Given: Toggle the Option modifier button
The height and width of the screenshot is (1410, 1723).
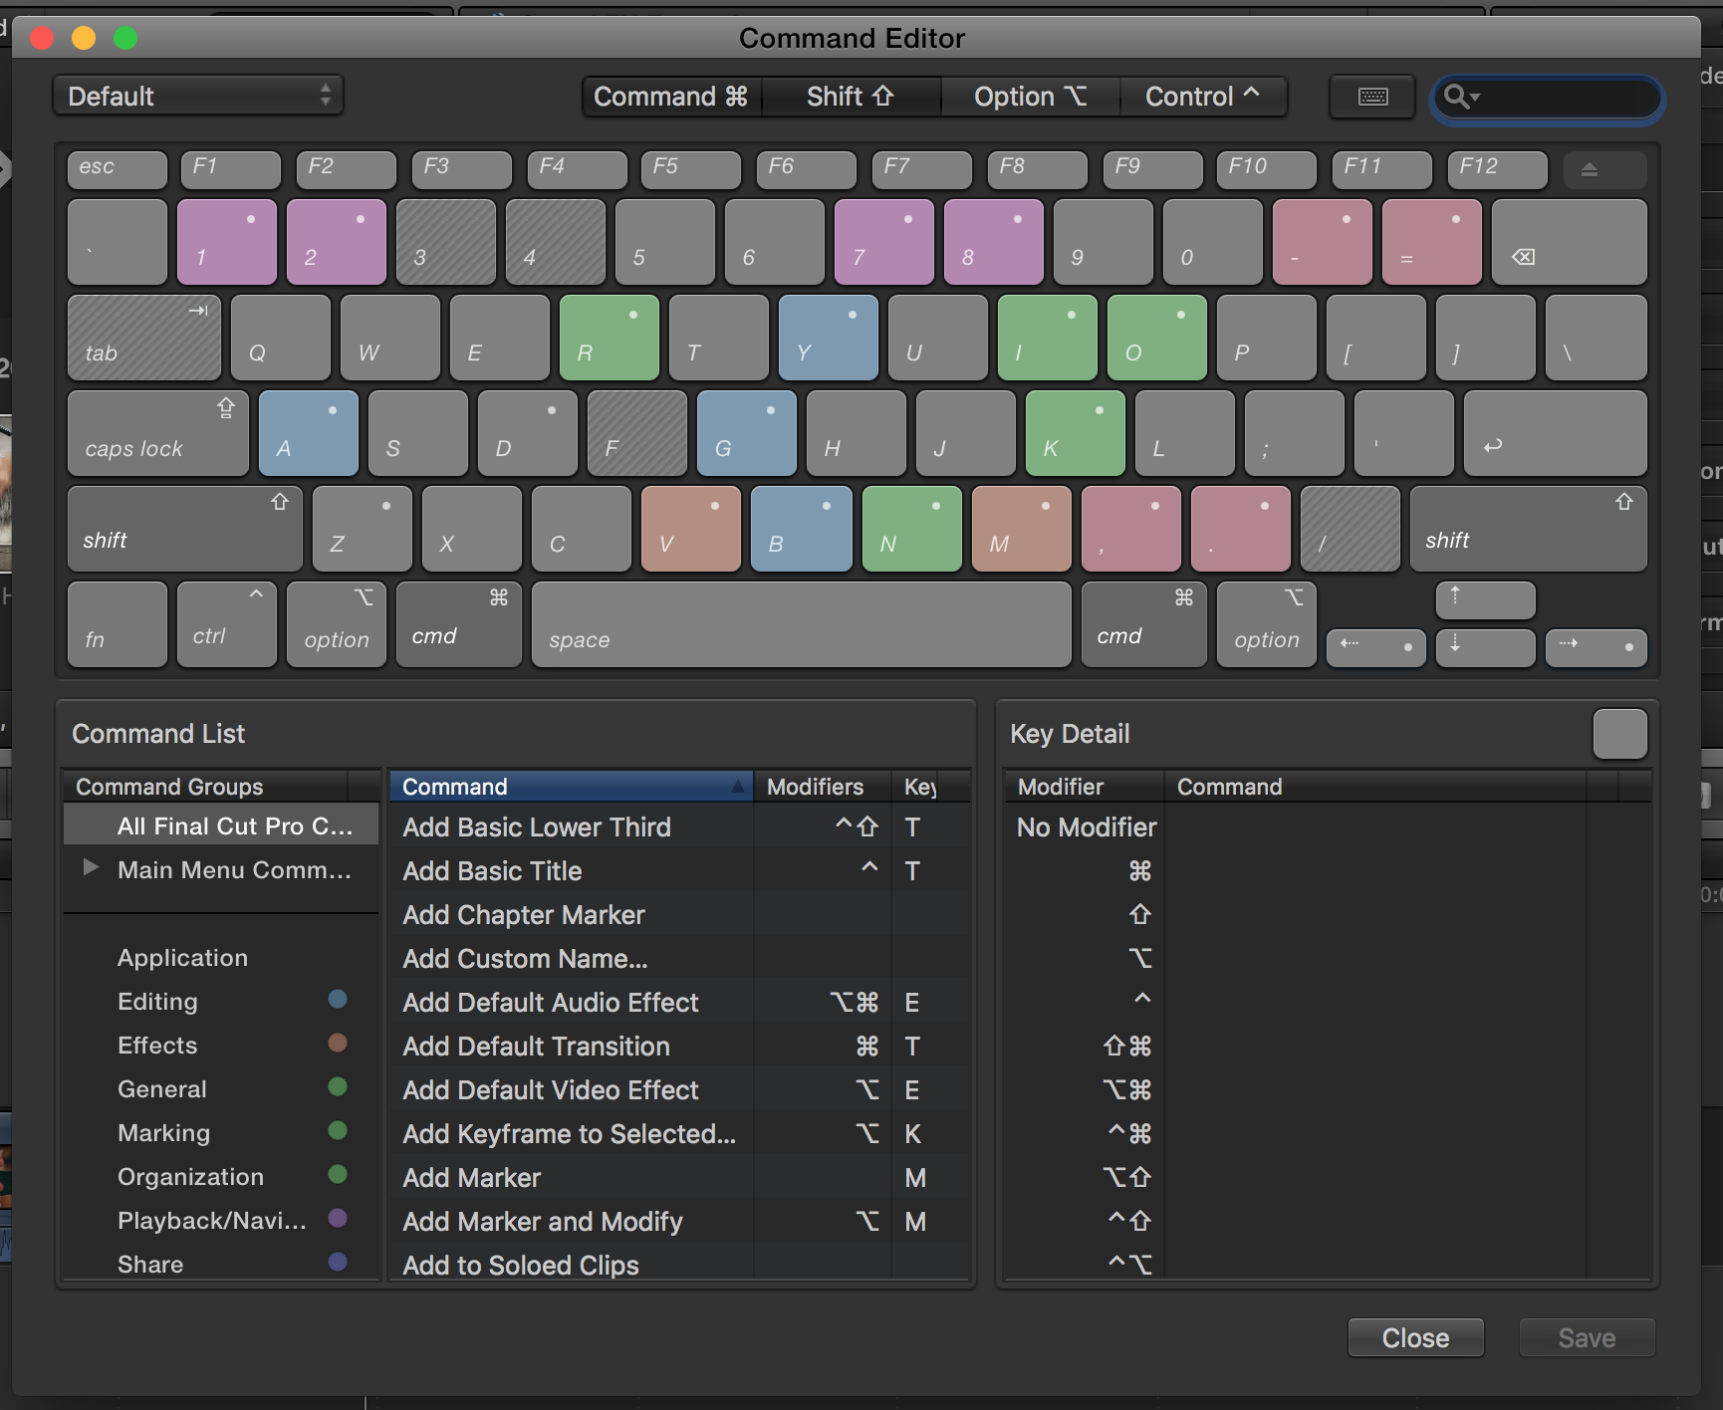Looking at the screenshot, I should coord(1030,97).
